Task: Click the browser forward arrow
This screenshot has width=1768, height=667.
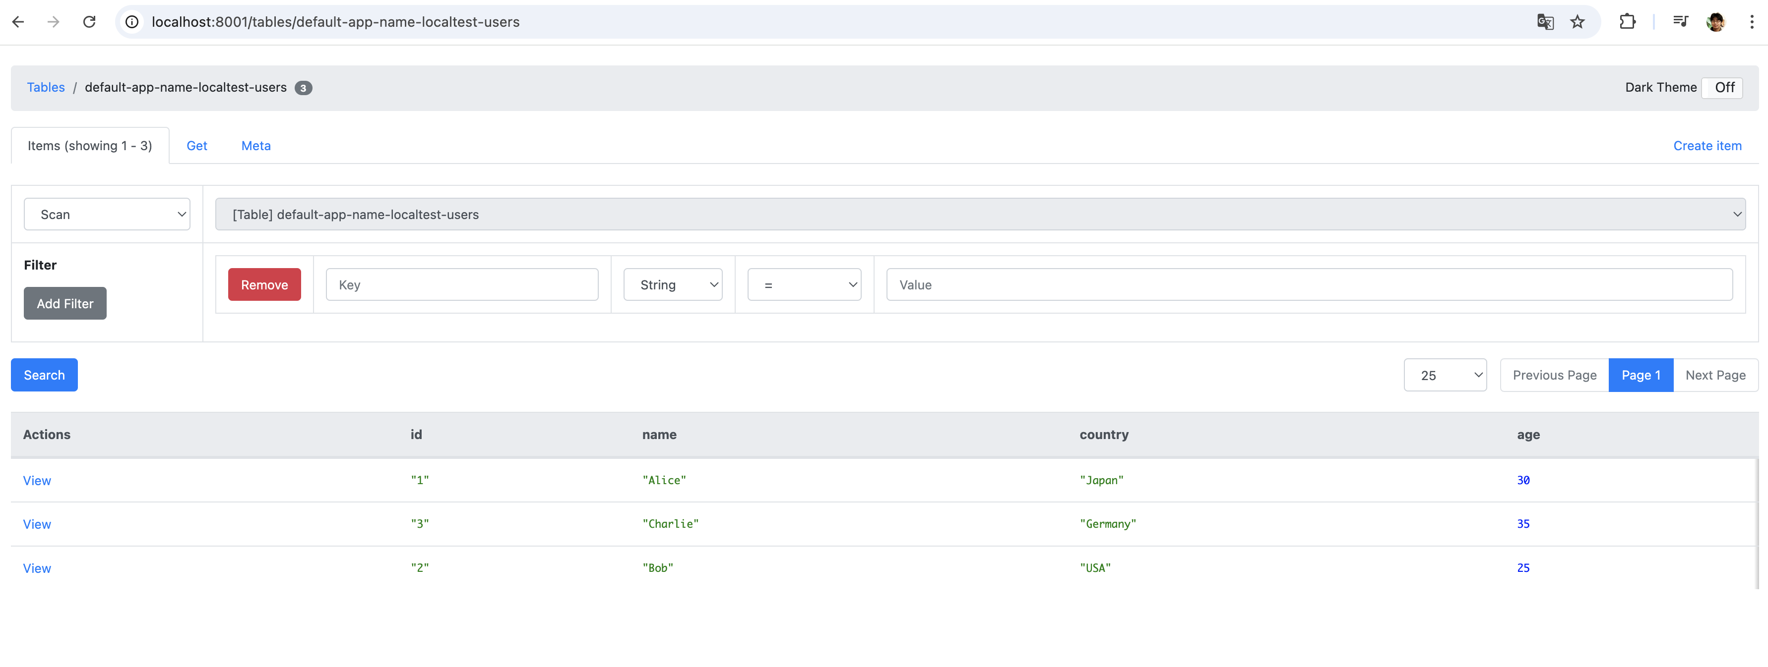Action: coord(54,22)
